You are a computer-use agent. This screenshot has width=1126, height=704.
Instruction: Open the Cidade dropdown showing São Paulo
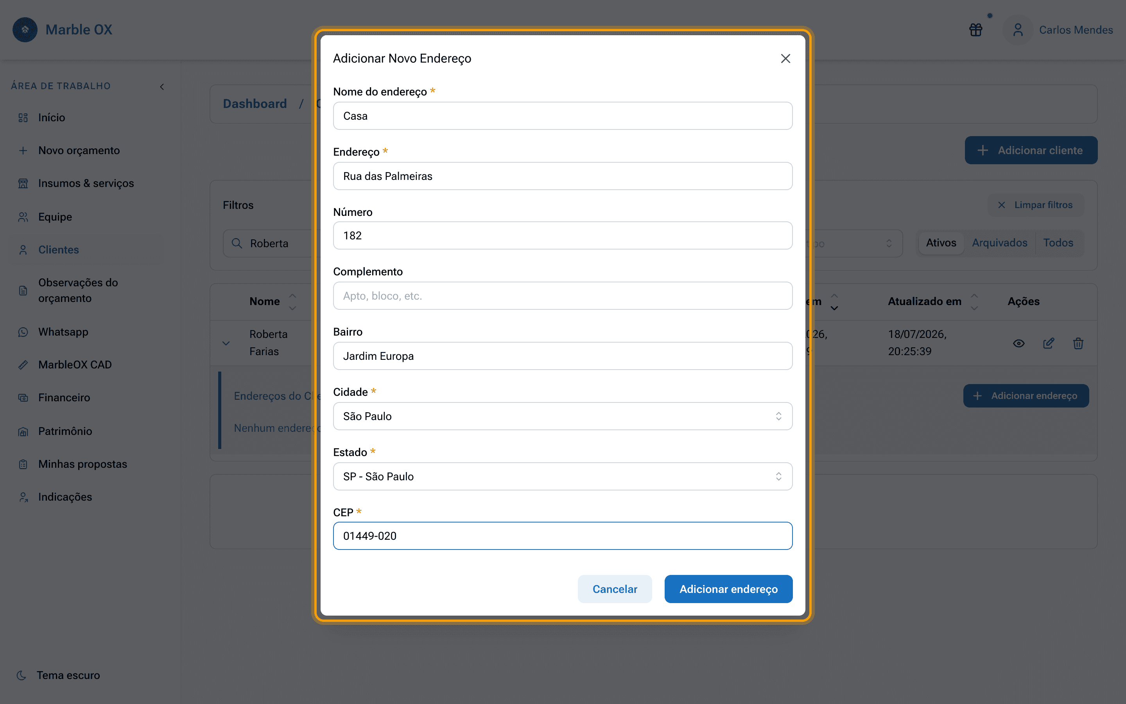coord(563,416)
